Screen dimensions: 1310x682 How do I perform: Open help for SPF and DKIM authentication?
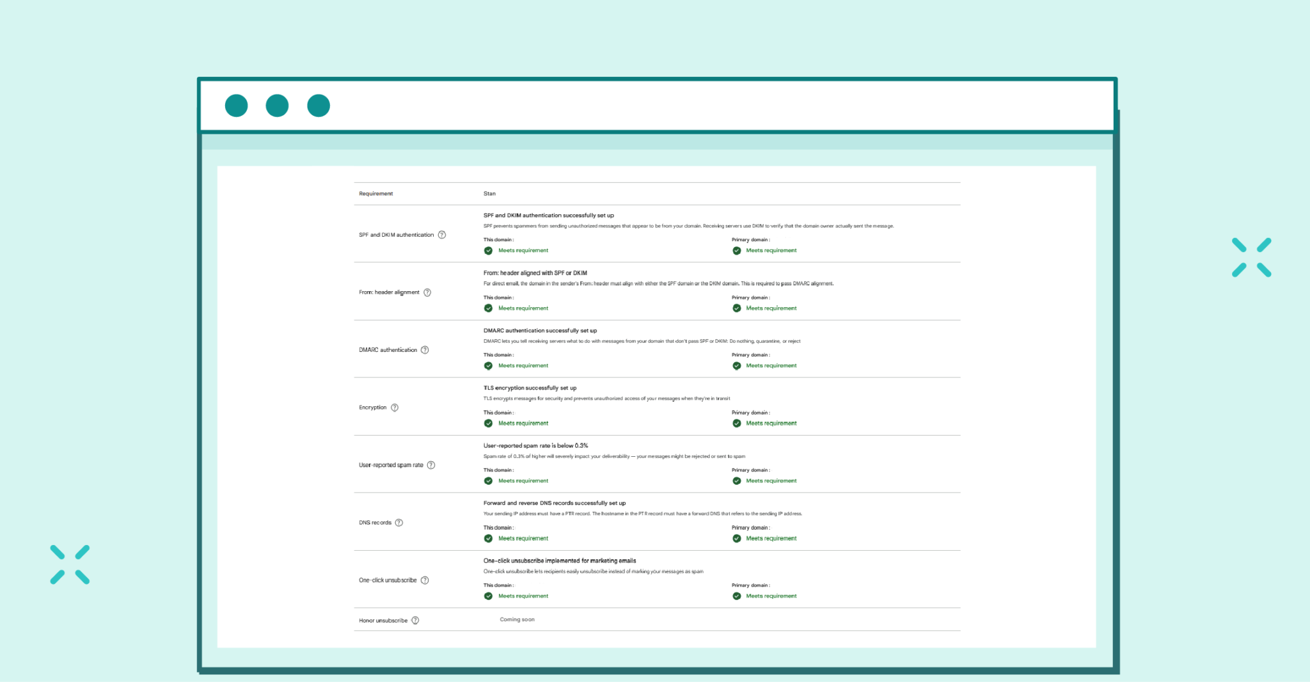(443, 235)
